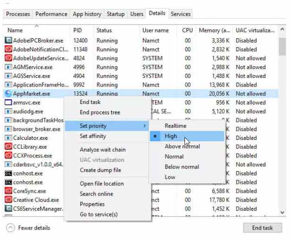The height and width of the screenshot is (241, 291).
Task: Click the AppMarket.exe globe icon
Action: tap(8, 94)
